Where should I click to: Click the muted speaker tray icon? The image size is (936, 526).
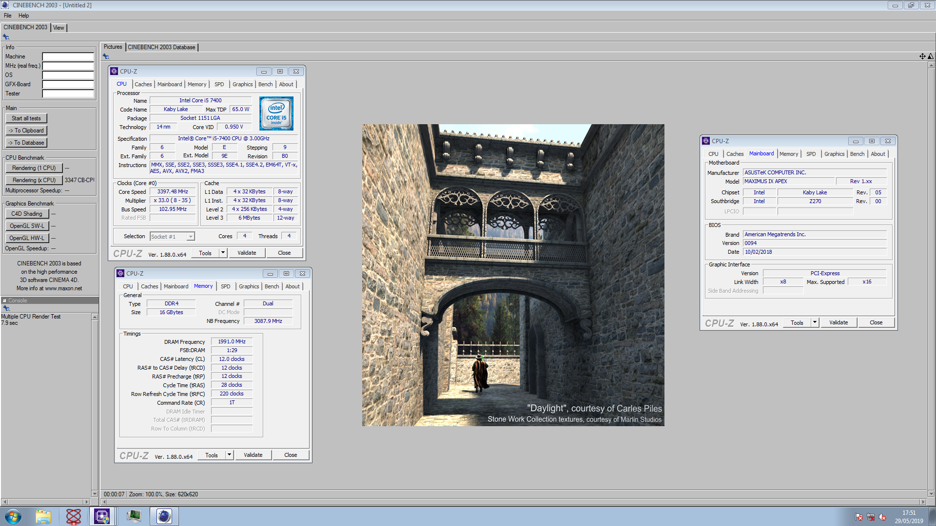coord(882,517)
